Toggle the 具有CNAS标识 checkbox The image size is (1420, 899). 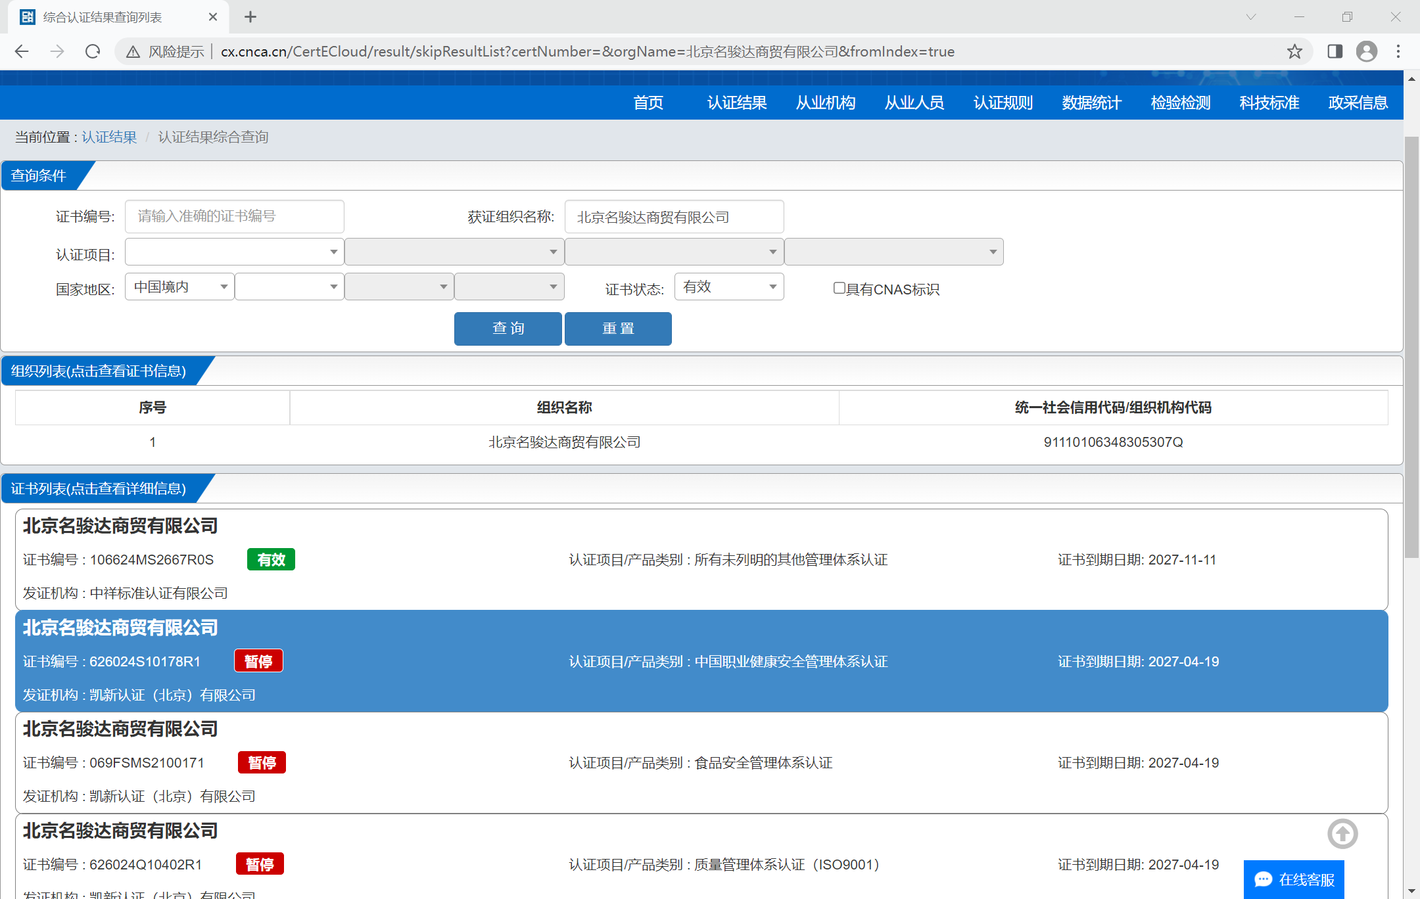840,288
